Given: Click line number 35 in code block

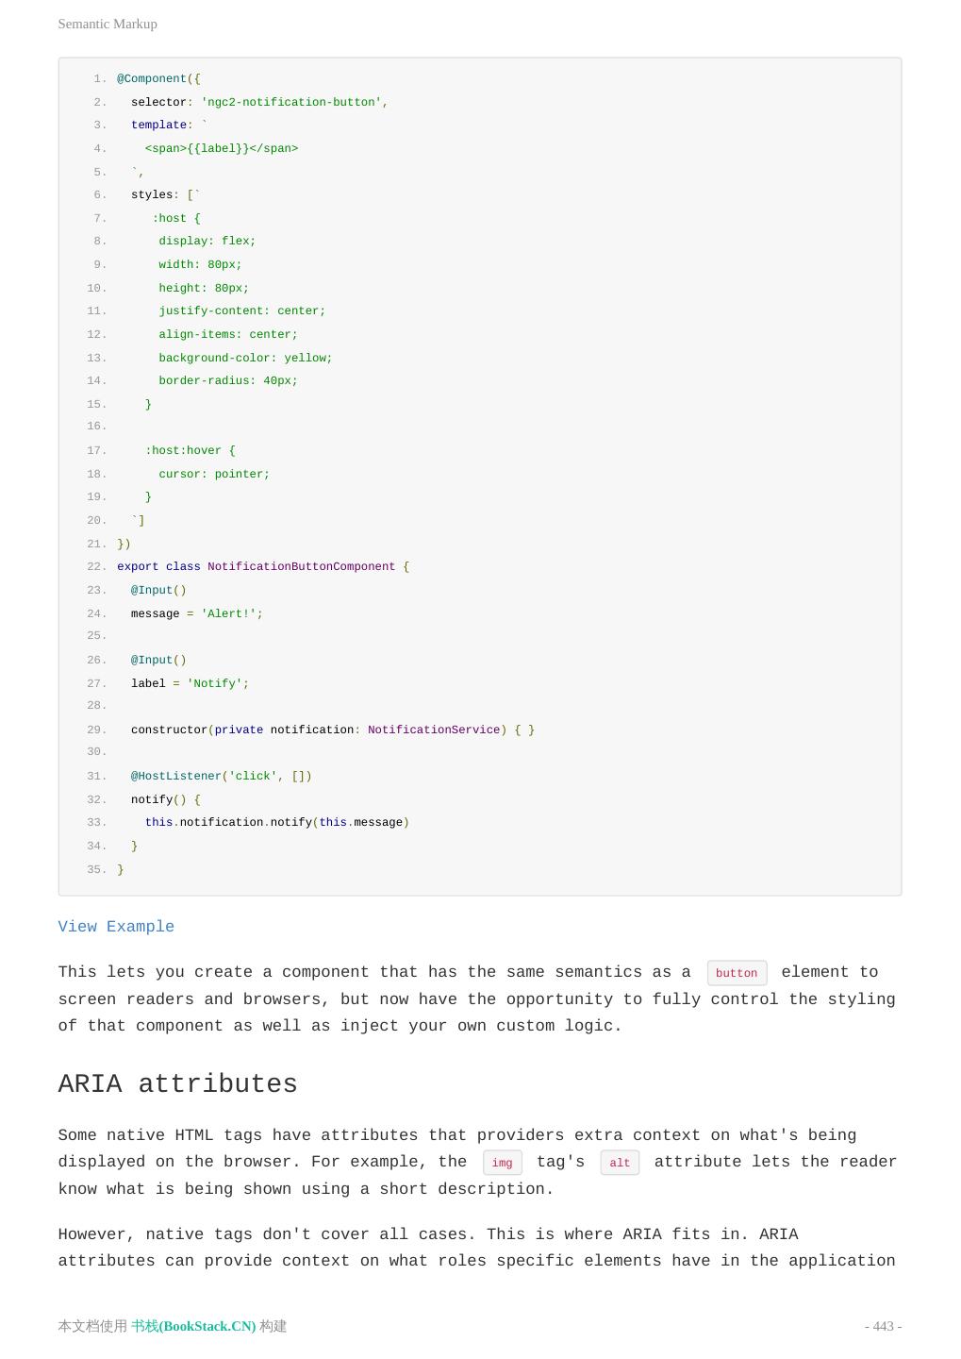Looking at the screenshot, I should [x=96, y=870].
